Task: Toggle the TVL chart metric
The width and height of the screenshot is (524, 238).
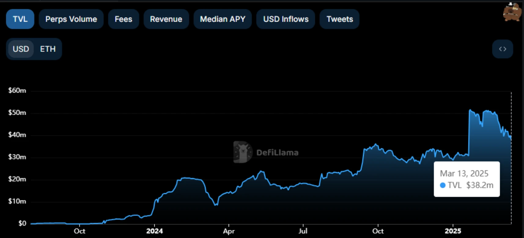Action: coord(20,19)
